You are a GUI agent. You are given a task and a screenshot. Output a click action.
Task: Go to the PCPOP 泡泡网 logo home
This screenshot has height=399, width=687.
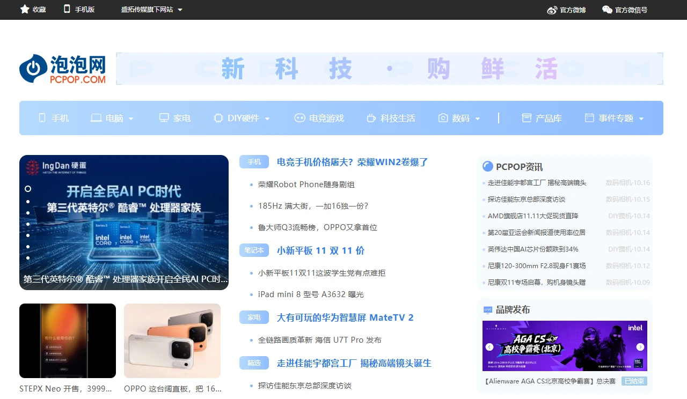[x=62, y=69]
